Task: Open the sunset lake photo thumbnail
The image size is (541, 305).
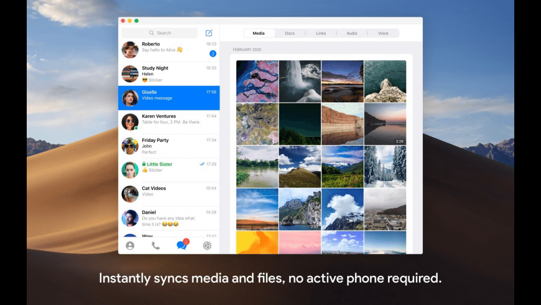Action: [343, 81]
